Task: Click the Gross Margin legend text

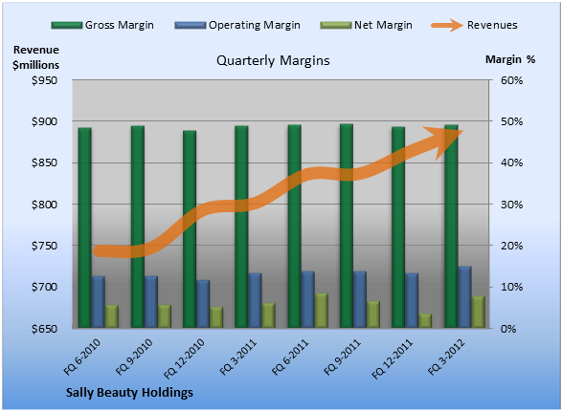Action: coord(120,25)
